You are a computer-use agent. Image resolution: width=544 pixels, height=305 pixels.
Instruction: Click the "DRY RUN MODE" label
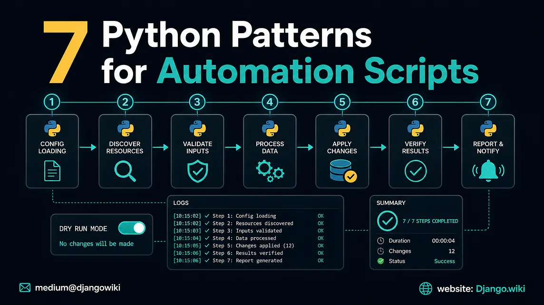coord(83,229)
